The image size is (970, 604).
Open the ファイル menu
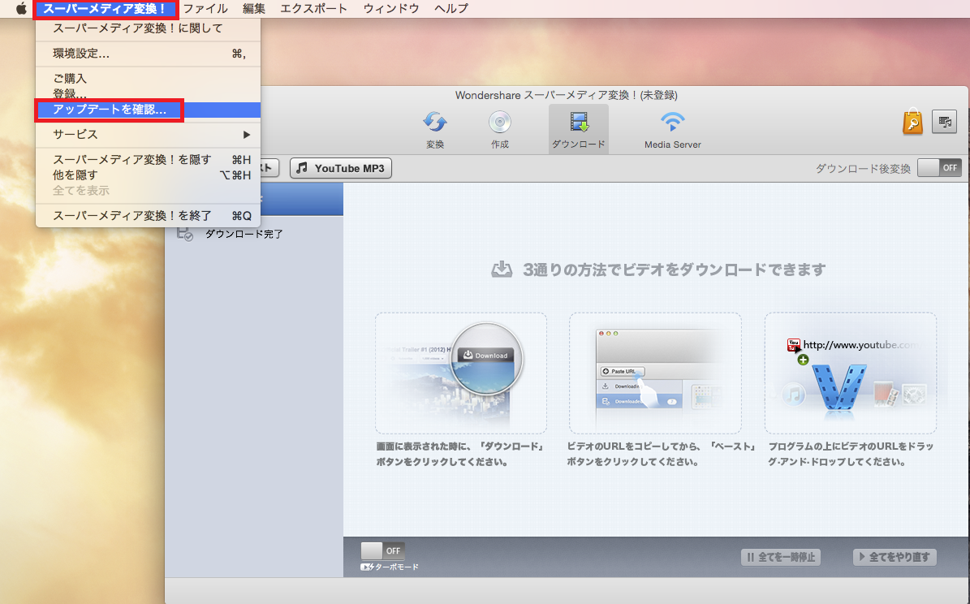click(x=205, y=9)
